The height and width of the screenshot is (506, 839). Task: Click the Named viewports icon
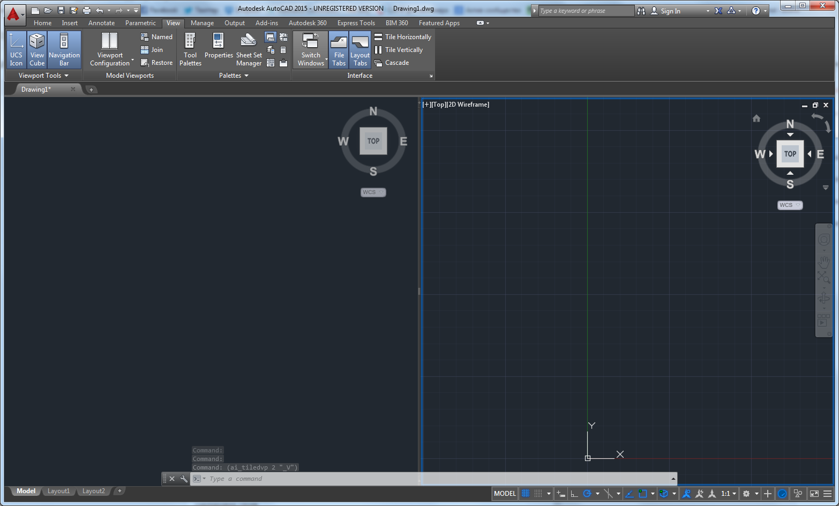144,37
